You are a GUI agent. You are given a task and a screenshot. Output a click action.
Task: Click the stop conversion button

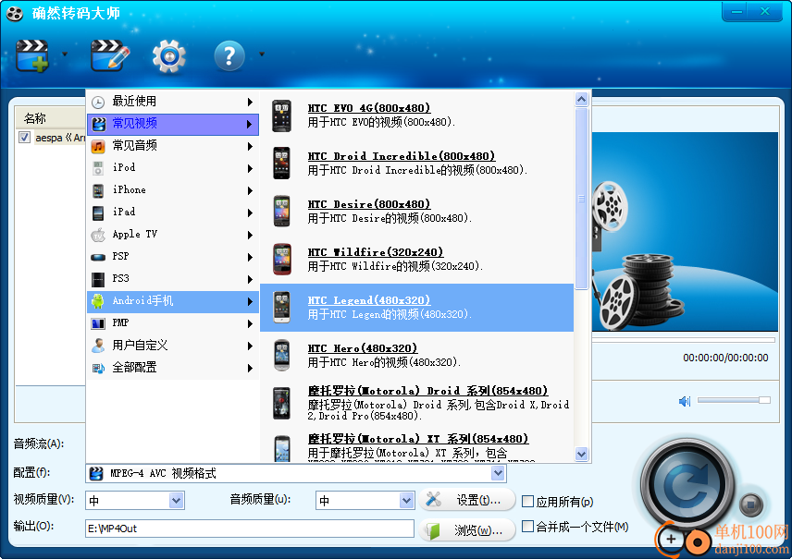click(x=751, y=504)
